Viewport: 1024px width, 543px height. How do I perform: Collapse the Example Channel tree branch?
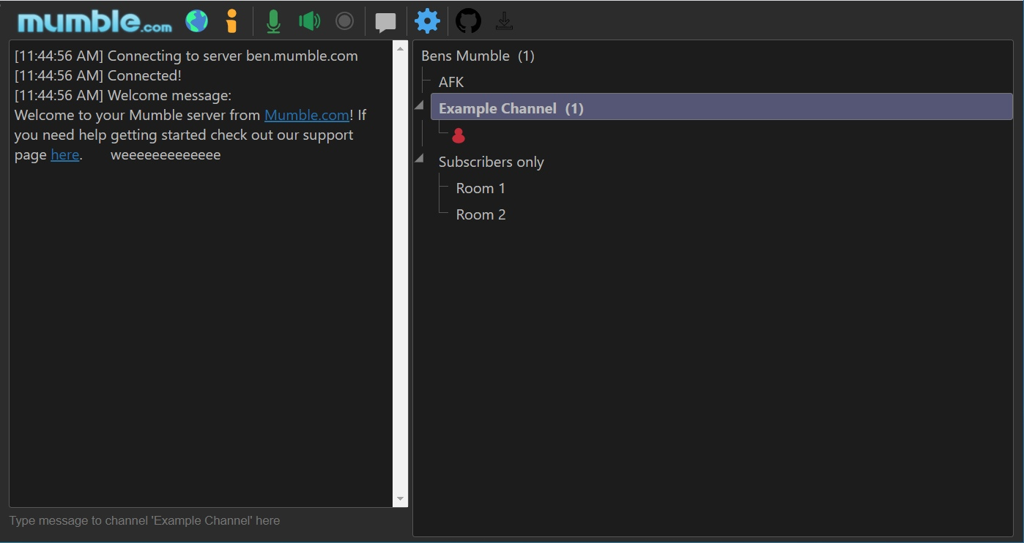click(x=420, y=105)
